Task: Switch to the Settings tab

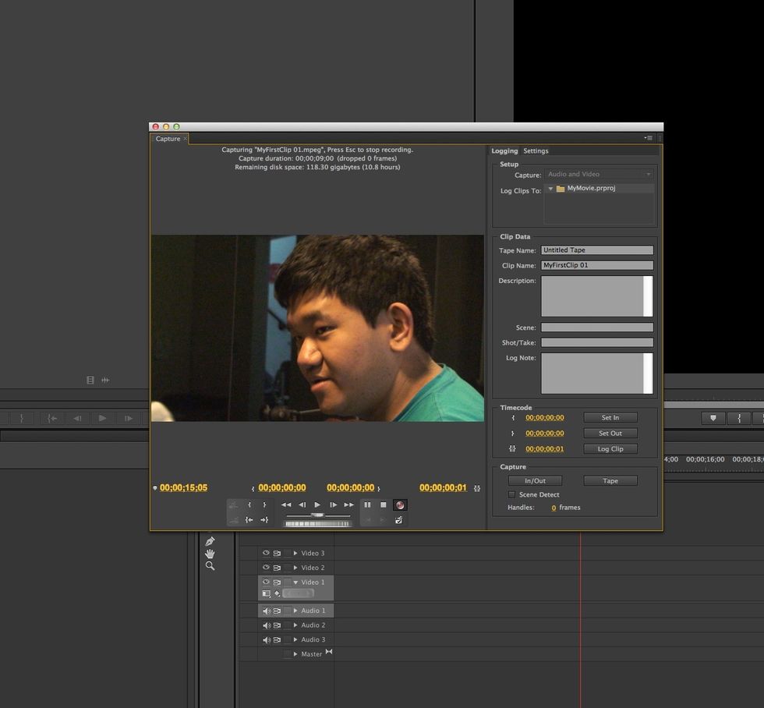Action: tap(536, 151)
